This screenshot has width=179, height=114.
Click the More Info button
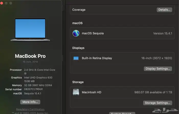point(30,102)
